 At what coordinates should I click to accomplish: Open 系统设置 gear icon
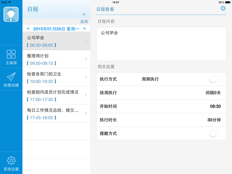(x=11, y=161)
